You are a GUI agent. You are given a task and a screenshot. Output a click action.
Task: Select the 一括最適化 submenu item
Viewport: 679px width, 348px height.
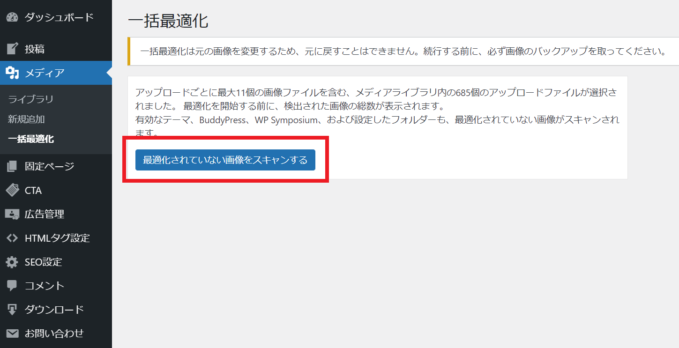click(31, 139)
